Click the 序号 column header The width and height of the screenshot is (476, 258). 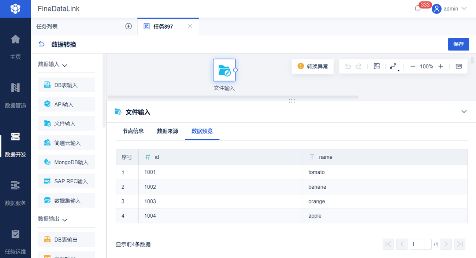[127, 157]
